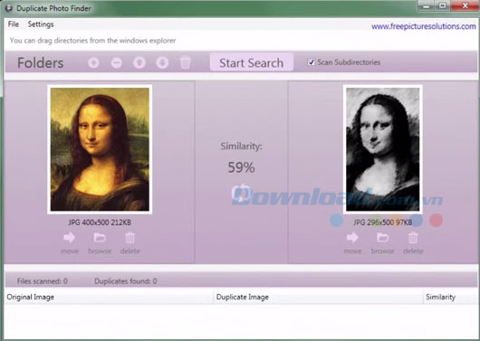Click Start Search button
The image size is (480, 341).
pos(252,62)
